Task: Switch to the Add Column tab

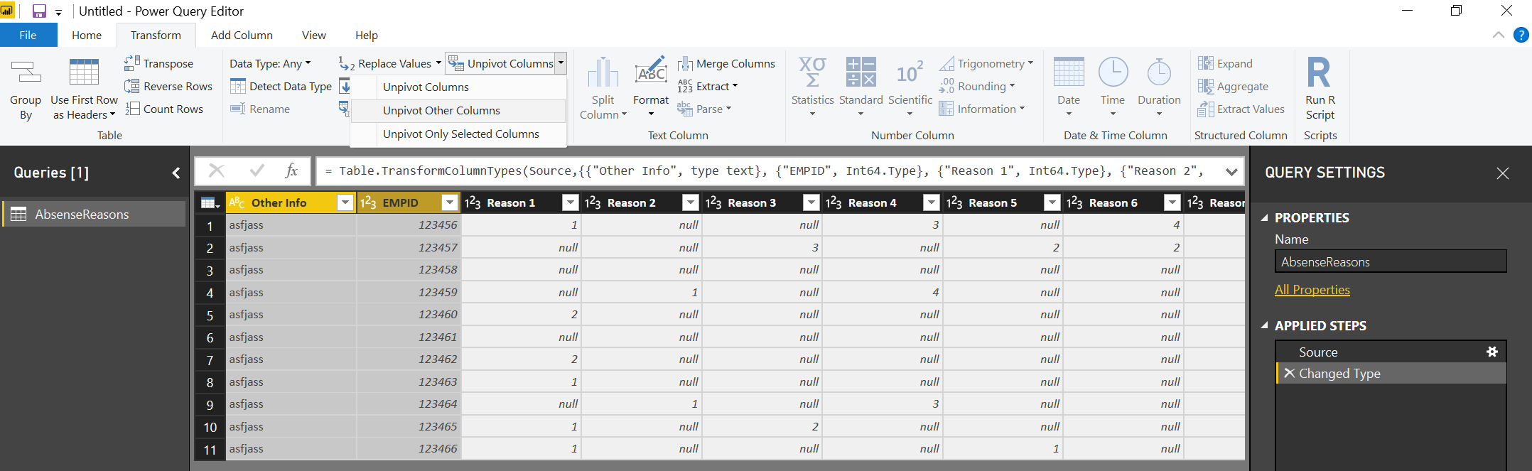Action: [242, 35]
